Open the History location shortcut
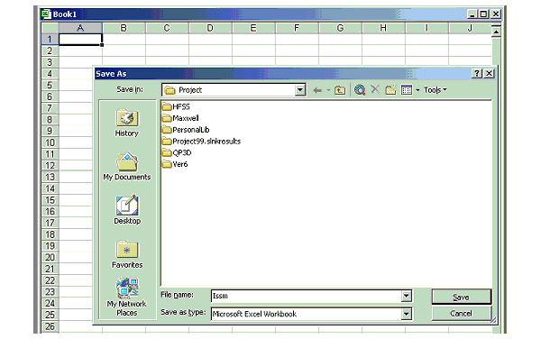Image resolution: width=541 pixels, height=339 pixels. coord(126,123)
